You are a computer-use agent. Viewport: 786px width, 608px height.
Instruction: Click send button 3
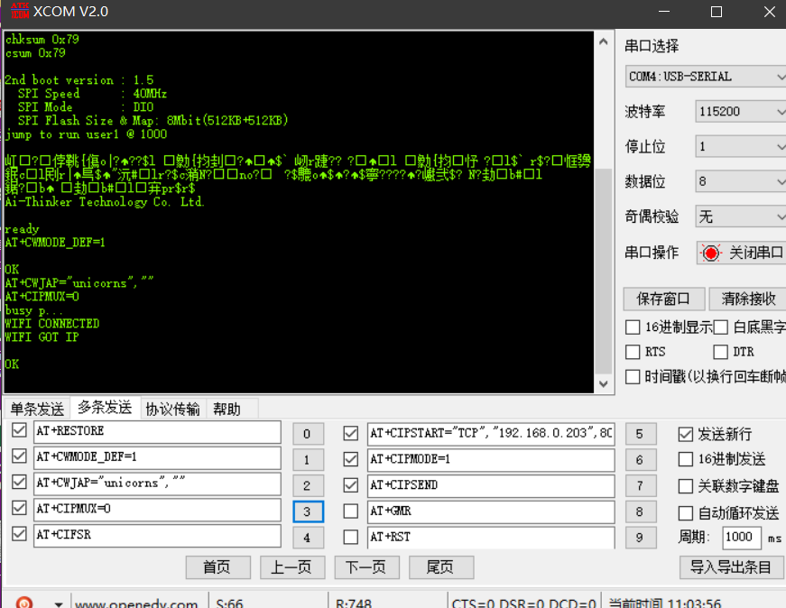pos(308,511)
